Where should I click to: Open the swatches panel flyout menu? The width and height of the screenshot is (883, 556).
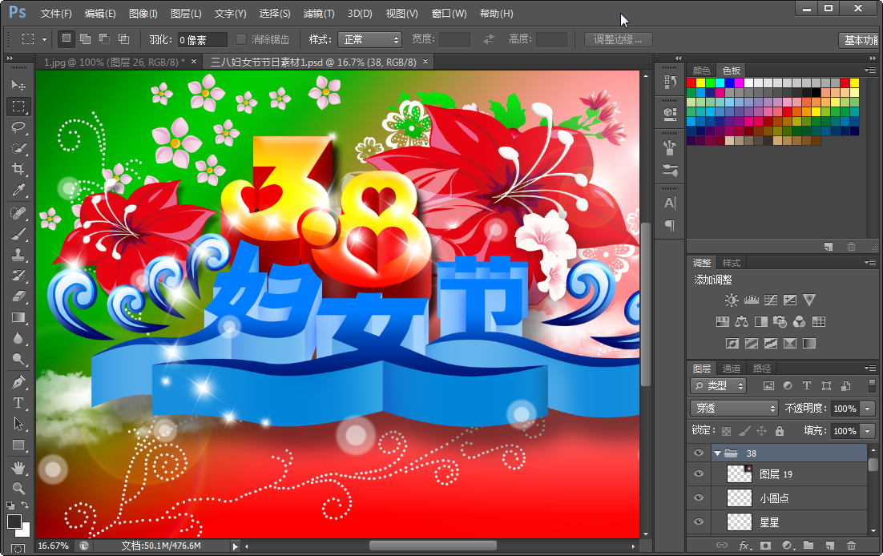click(x=871, y=71)
